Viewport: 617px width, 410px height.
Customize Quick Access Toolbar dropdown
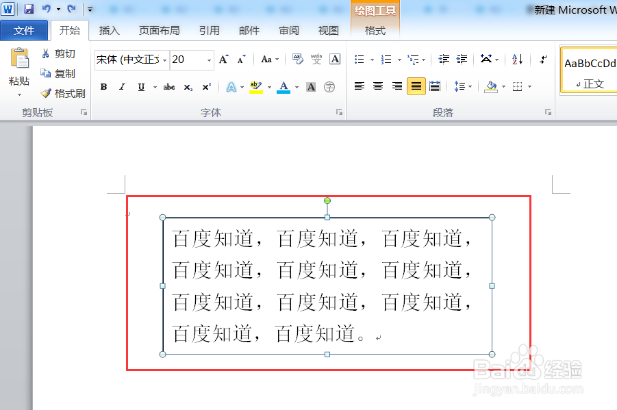(x=90, y=9)
